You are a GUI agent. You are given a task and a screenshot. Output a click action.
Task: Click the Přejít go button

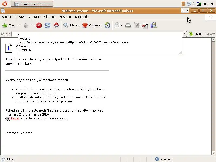[x=195, y=34]
